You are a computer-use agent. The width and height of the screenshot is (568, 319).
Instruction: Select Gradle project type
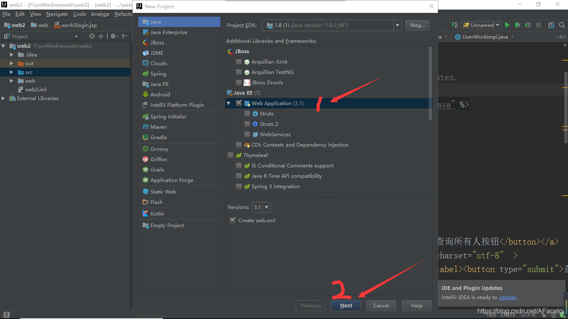point(179,137)
